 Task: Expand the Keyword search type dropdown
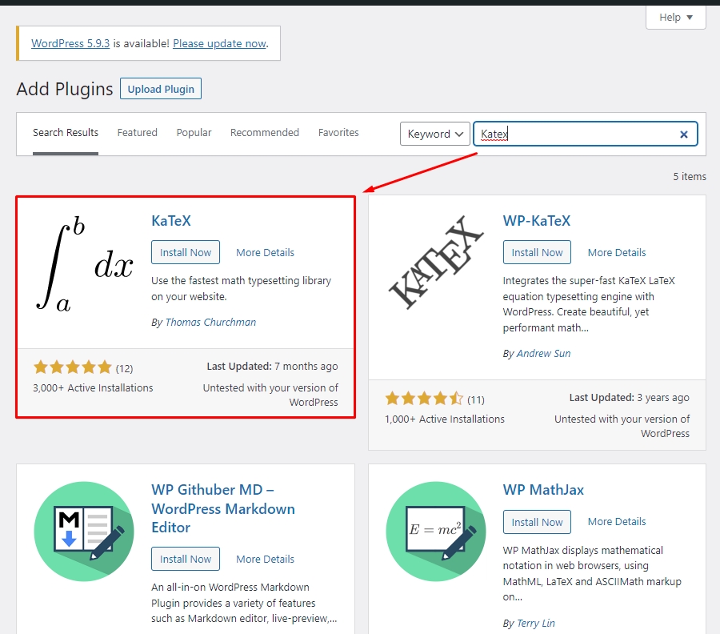435,134
